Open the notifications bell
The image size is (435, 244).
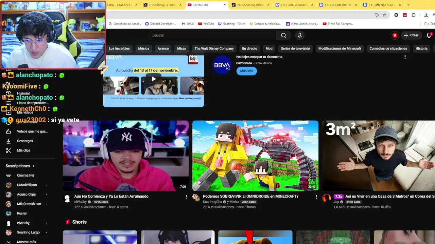(x=429, y=35)
